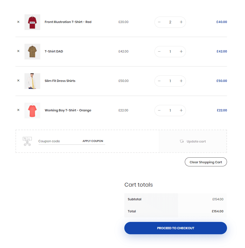This screenshot has height=248, width=245.
Task: Open the T-Shirt DAD product link
Action: point(54,51)
